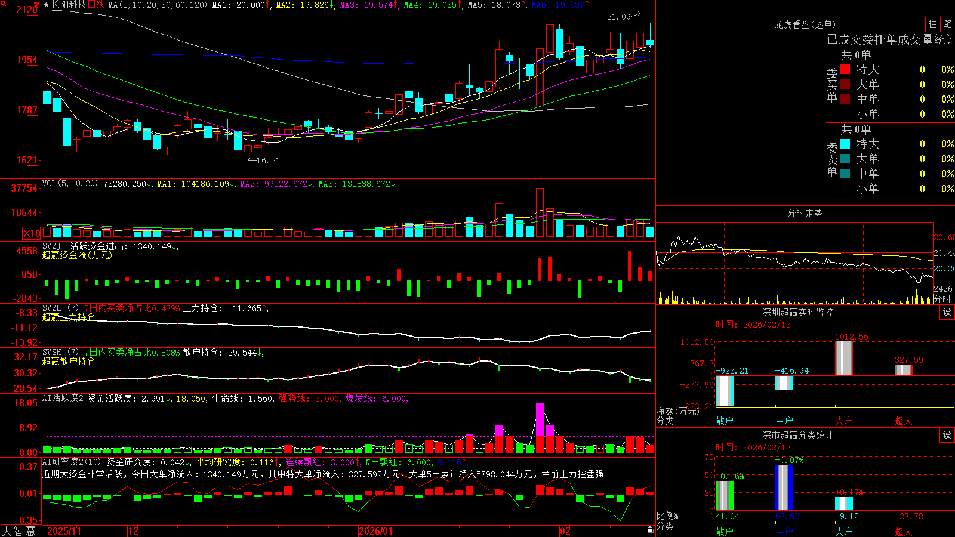Screen dimensions: 955x537
Task: Click the X10 volume scale box
Action: coord(32,233)
